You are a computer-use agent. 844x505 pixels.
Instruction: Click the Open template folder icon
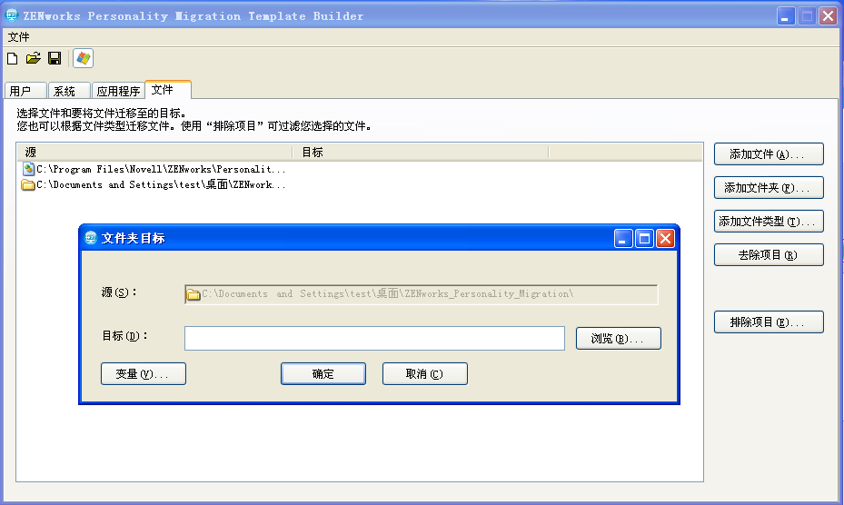pyautogui.click(x=34, y=58)
